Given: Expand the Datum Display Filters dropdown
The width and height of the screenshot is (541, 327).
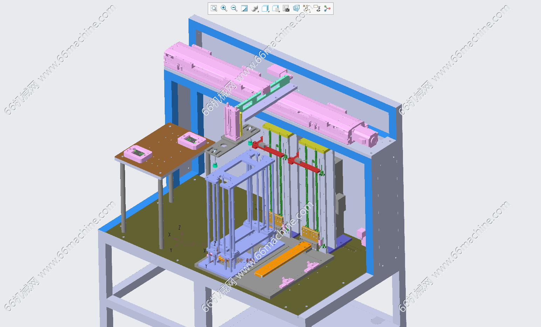Looking at the screenshot, I should [x=307, y=8].
